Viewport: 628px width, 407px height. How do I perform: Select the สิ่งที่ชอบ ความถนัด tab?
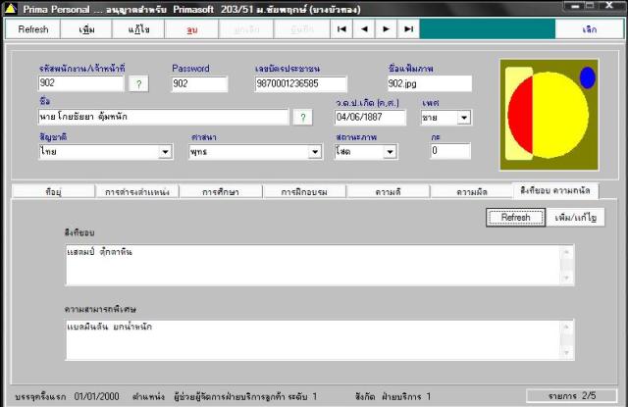coord(555,190)
